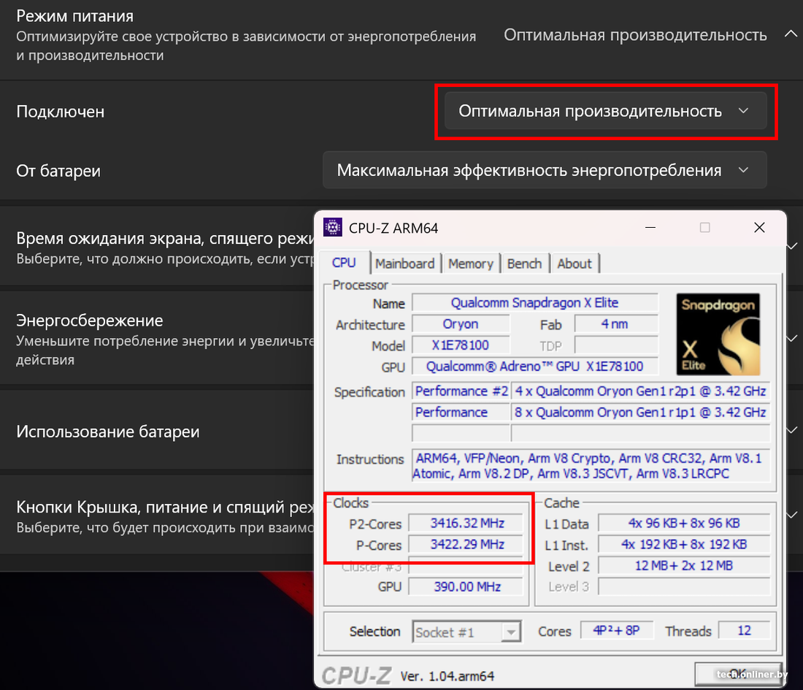
Task: Open the Socket #1 selection dropdown
Action: click(x=466, y=632)
